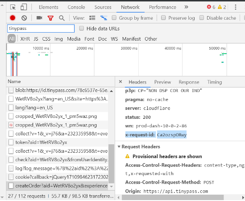245x201 pixels.
Task: Stop recording network log with red button
Action: click(12, 18)
